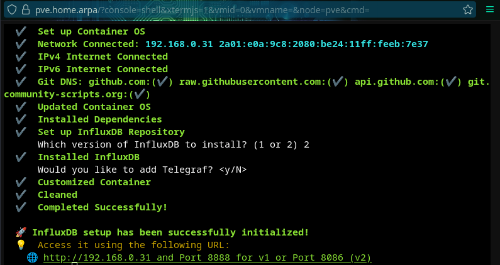Click the checkmark beside Network Connected

point(20,44)
